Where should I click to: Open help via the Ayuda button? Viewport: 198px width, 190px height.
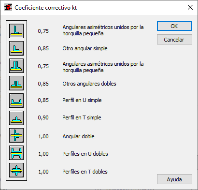(x=174, y=179)
